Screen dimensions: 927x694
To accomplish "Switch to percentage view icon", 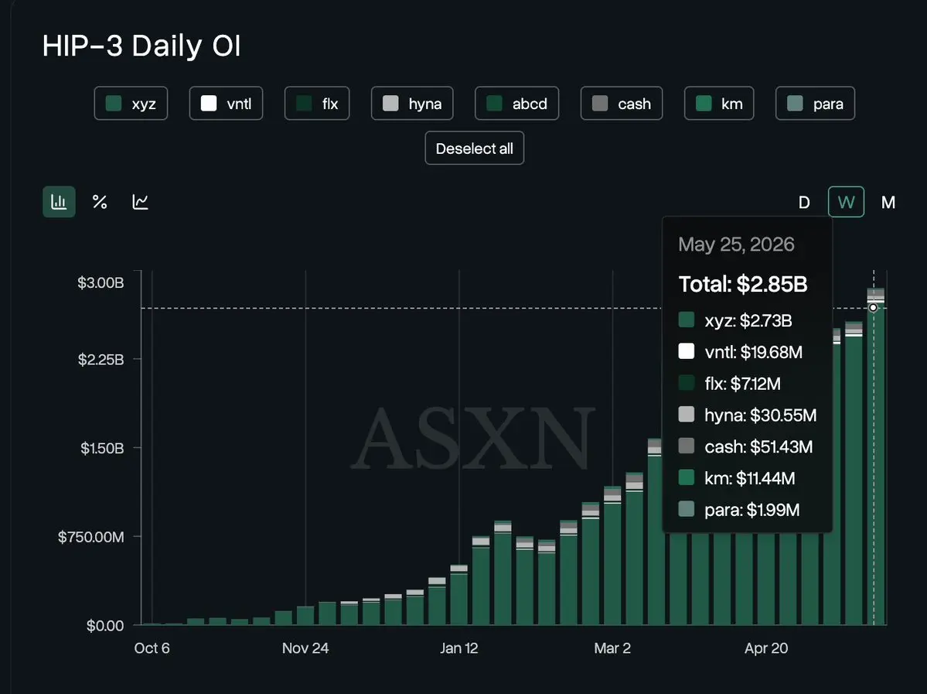I will pyautogui.click(x=100, y=202).
